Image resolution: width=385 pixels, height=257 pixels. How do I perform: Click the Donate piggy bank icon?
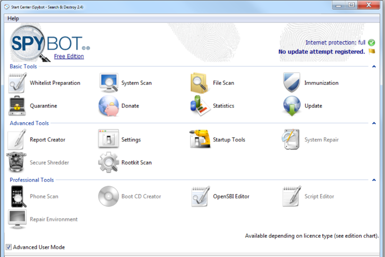click(x=108, y=106)
